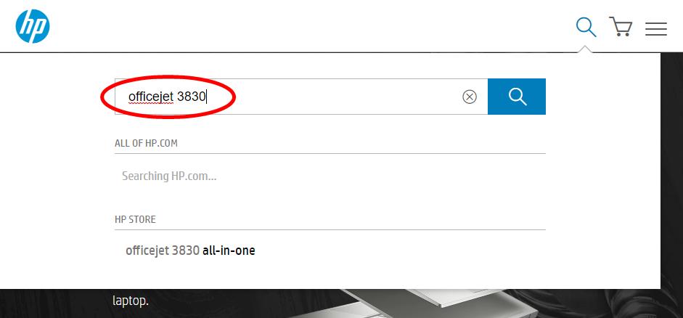
Task: Dismiss search by clicking the dark page strip
Action: coord(671,174)
